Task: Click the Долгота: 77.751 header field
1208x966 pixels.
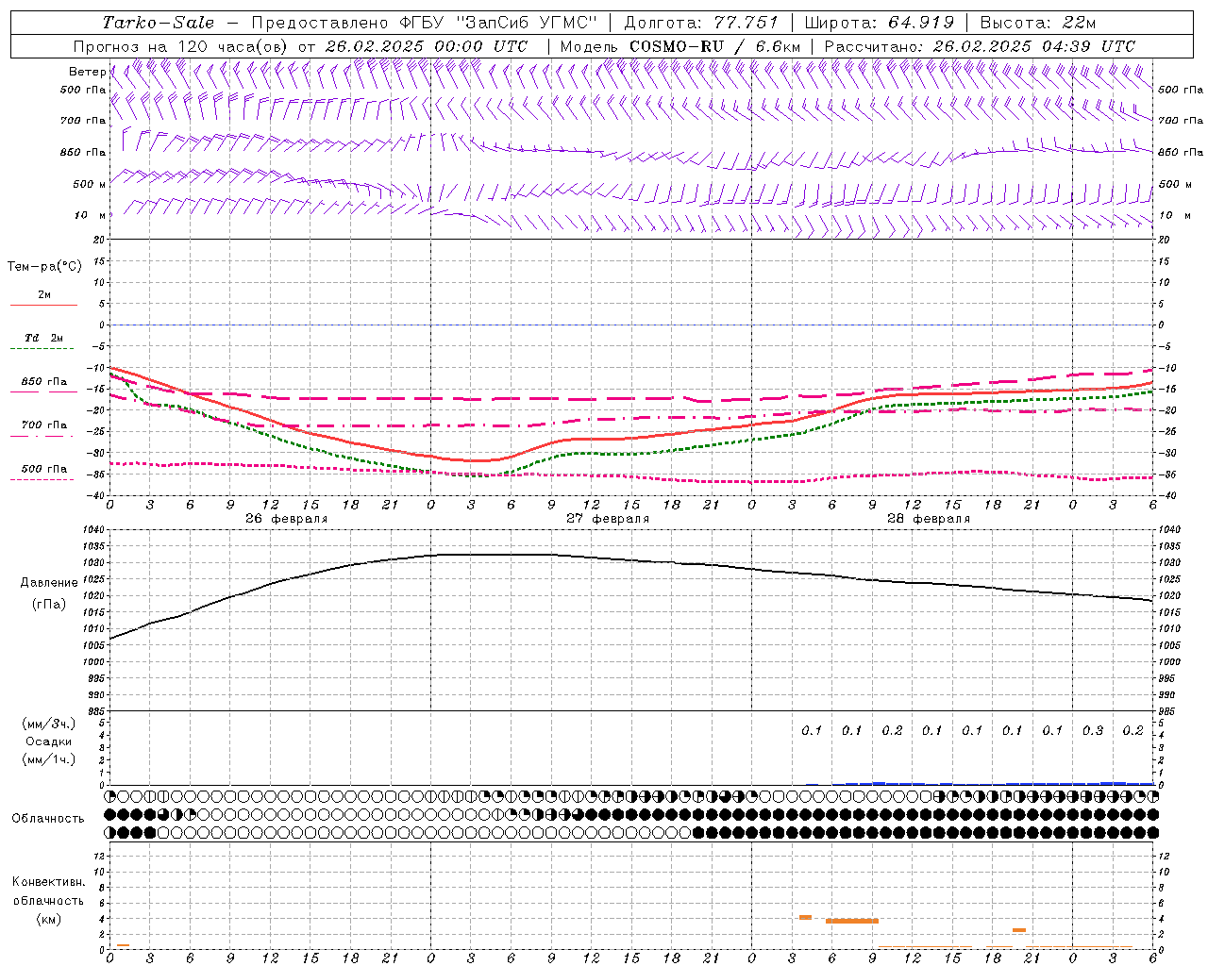Action: click(x=701, y=23)
